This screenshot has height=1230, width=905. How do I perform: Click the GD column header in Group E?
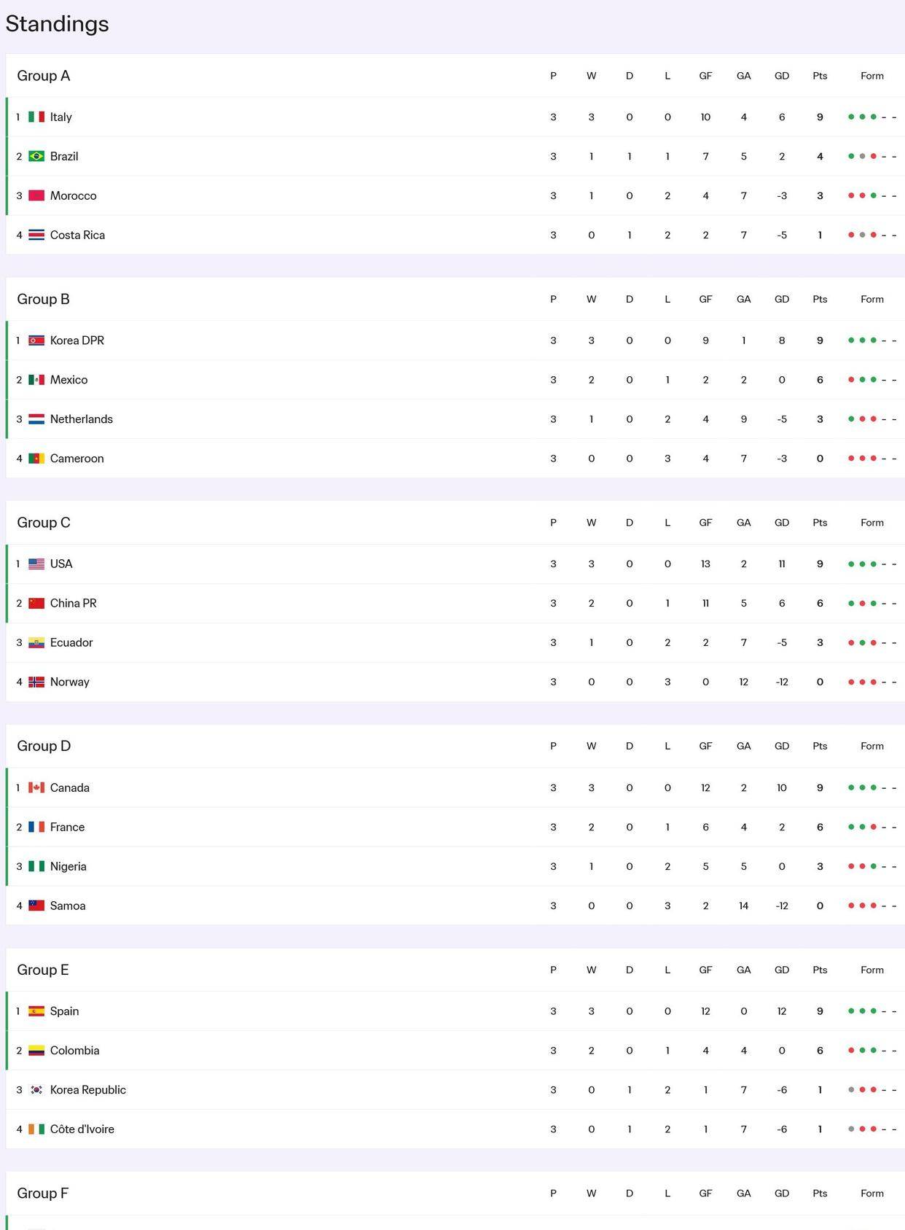[x=782, y=970]
